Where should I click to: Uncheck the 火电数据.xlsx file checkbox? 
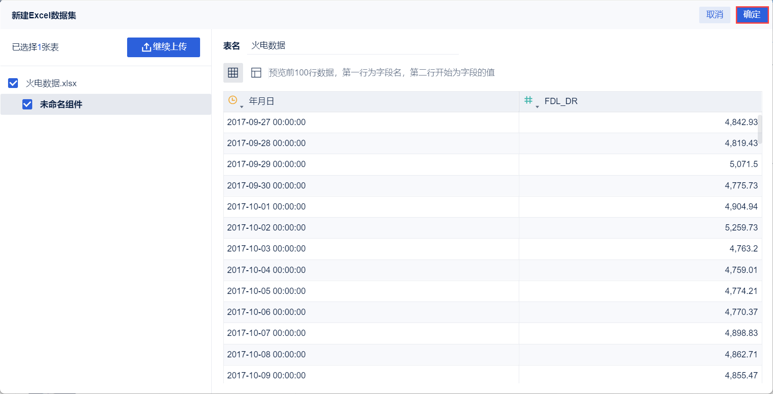[x=13, y=83]
